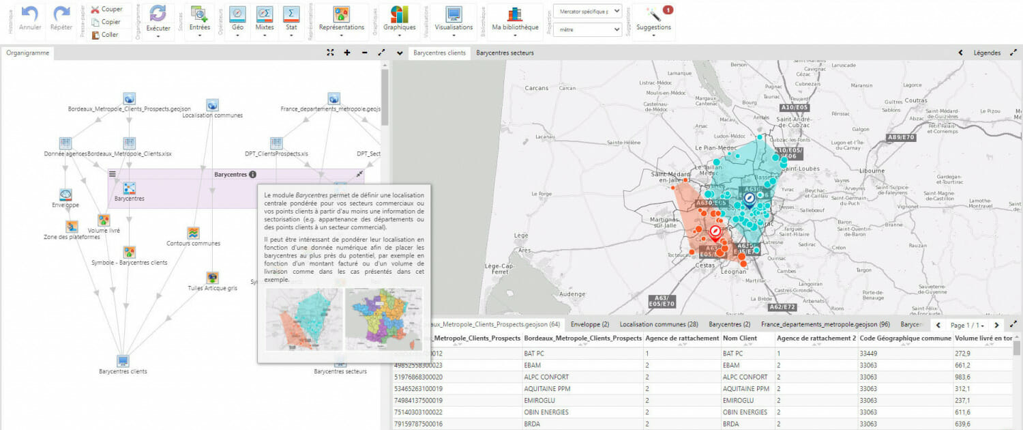Screen dimensions: 1023x430
Task: Maximize the map panel via the Légendes-side arrow
Action: [x=1013, y=53]
